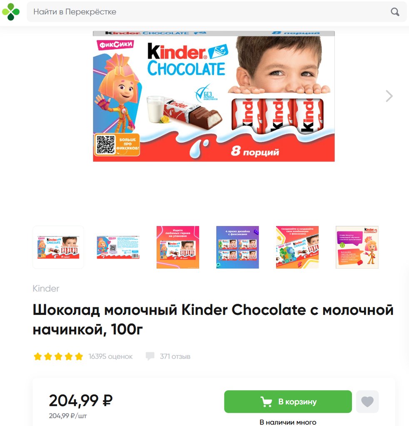Click the main Kinder Chocolate product image

click(x=214, y=96)
